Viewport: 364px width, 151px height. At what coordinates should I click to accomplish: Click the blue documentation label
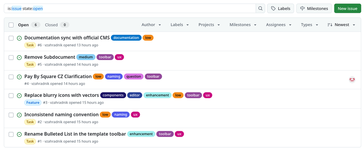point(126,37)
